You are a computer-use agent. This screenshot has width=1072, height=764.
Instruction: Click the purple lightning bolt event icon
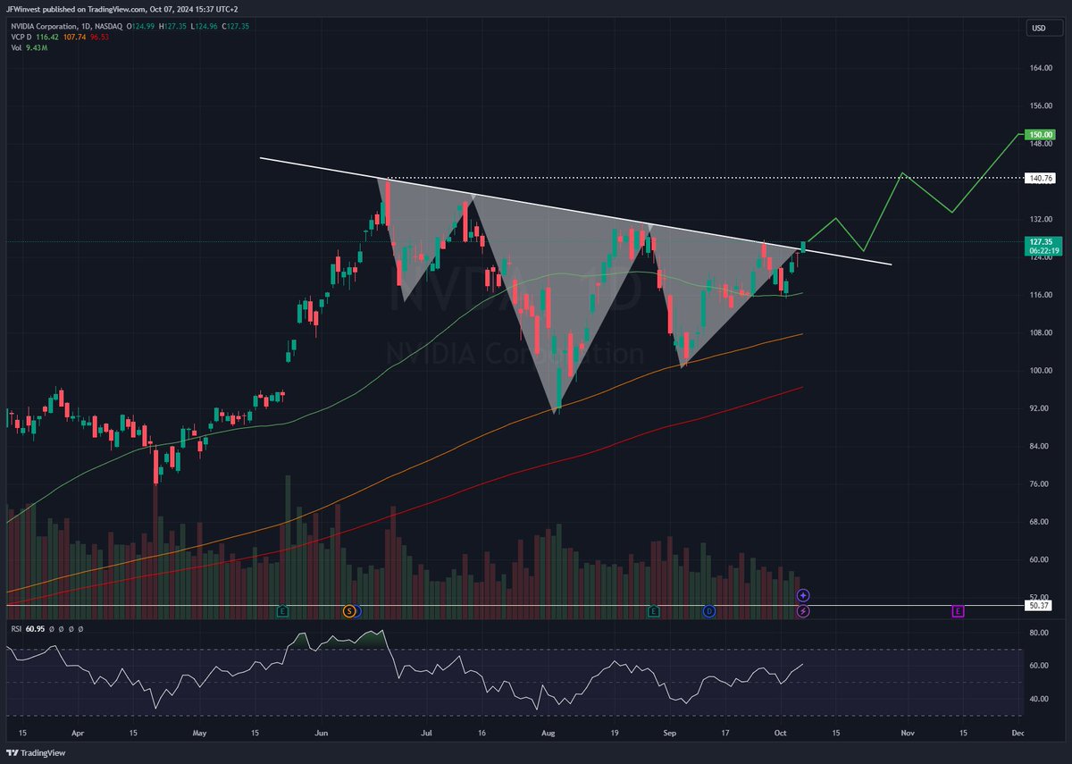point(803,611)
